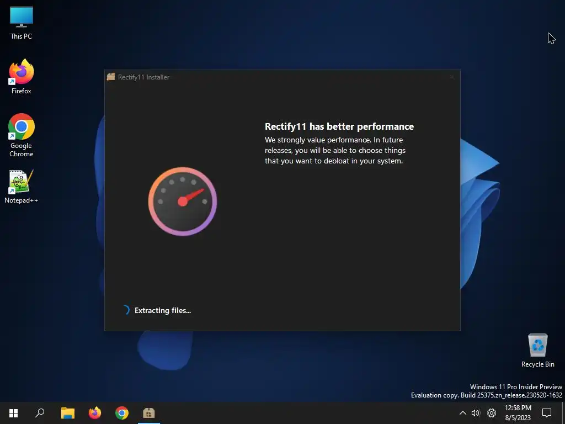
Task: Click the 'Rectify11 Installer' window title
Action: pos(143,77)
